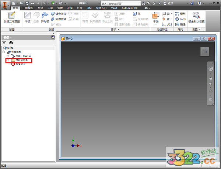Click the Autodesk Exchange X icon

192,3
